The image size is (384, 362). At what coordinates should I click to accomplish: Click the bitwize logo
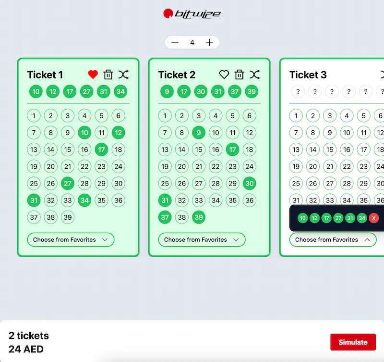(192, 13)
